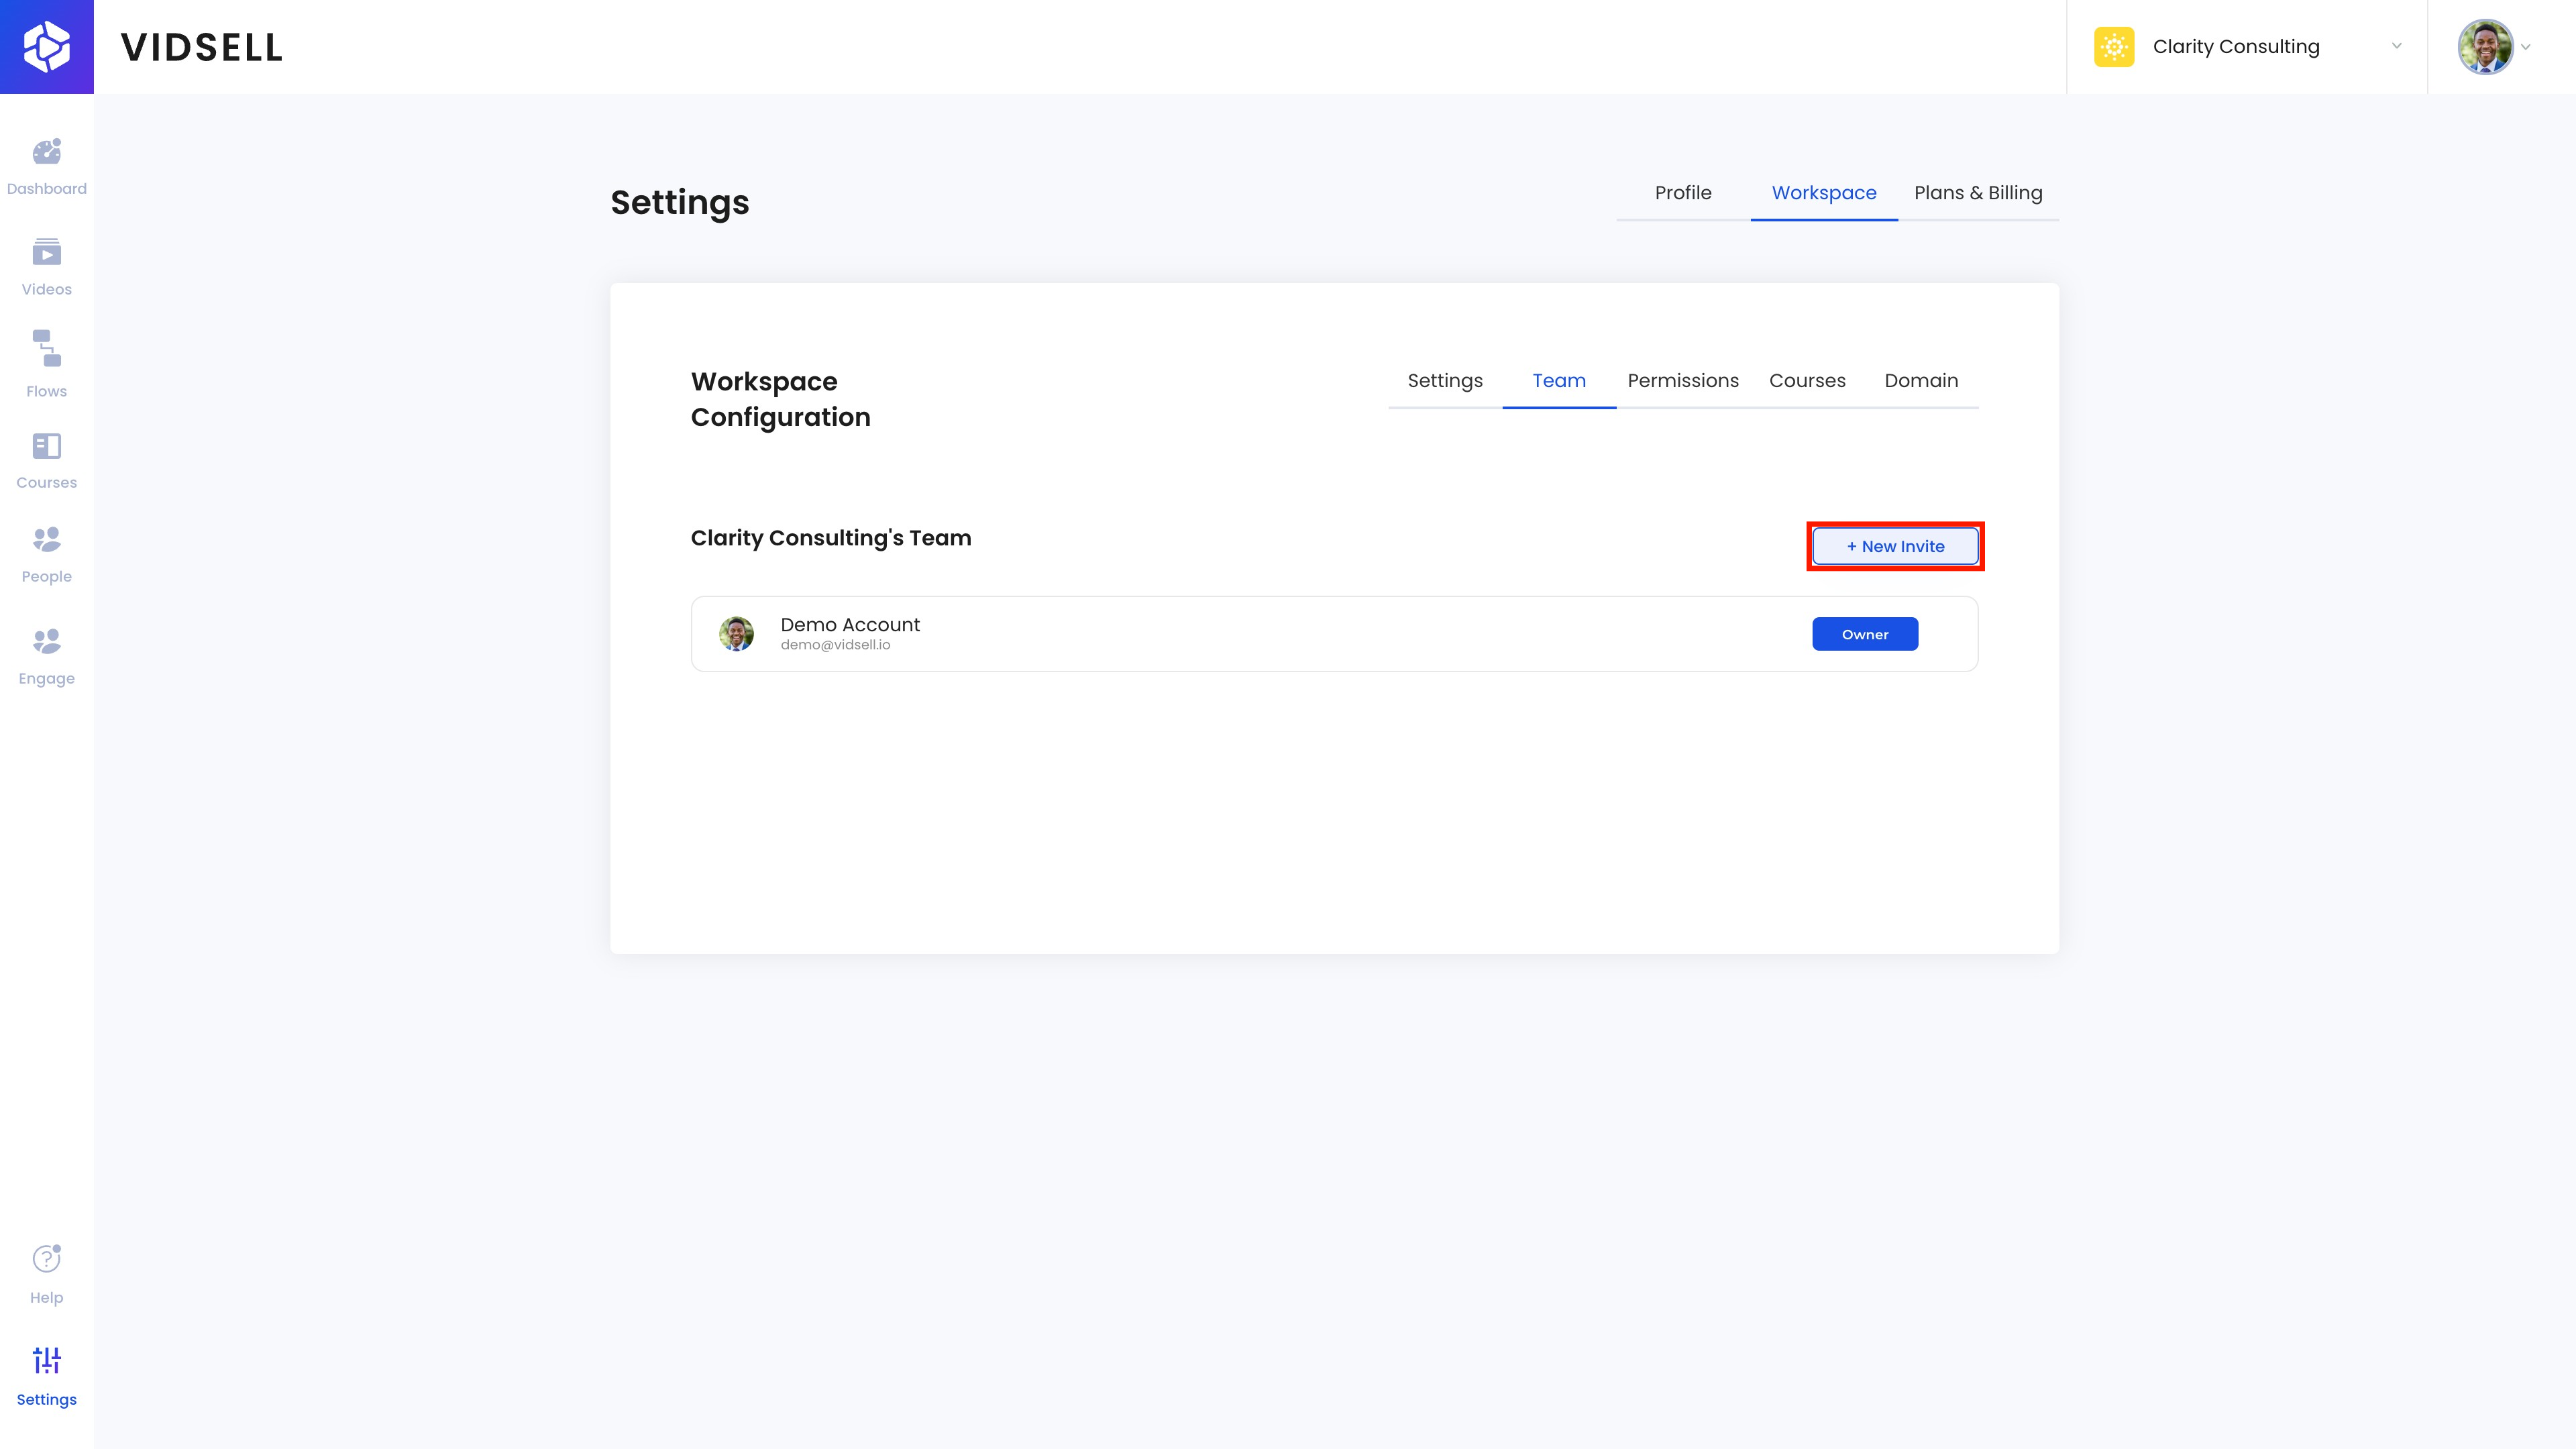Switch to the Profile tab
2576x1449 pixels.
tap(1682, 193)
